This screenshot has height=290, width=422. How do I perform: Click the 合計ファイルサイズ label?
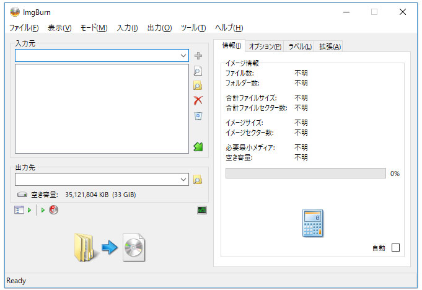251,98
